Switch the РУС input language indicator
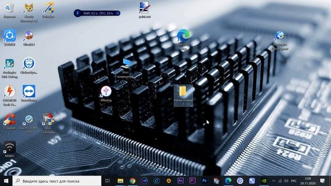This screenshot has height=186, width=331. [x=294, y=181]
